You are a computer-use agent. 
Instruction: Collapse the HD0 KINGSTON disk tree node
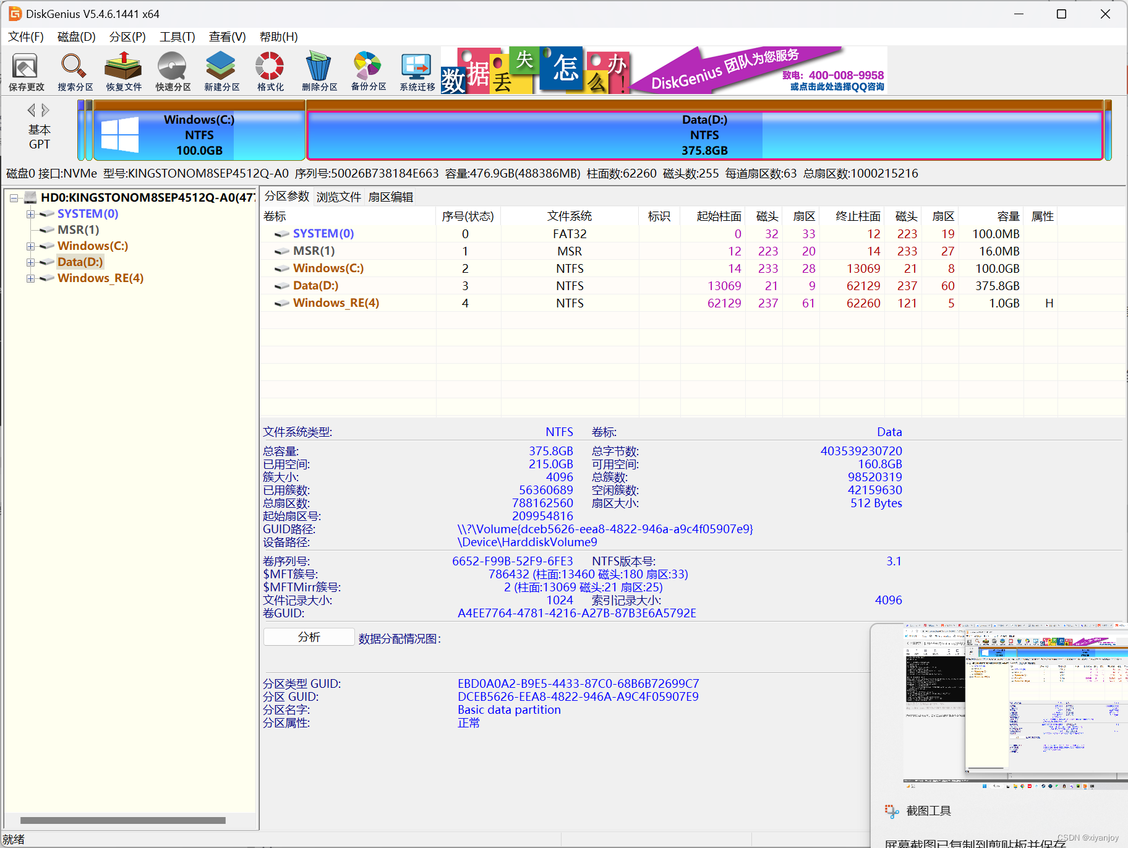(14, 198)
